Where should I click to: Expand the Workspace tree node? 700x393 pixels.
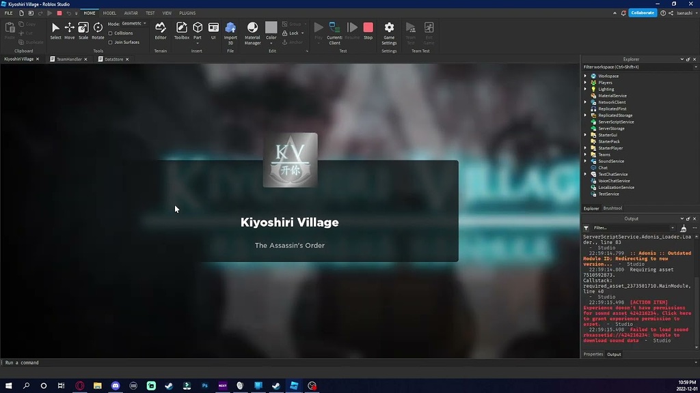pos(585,76)
